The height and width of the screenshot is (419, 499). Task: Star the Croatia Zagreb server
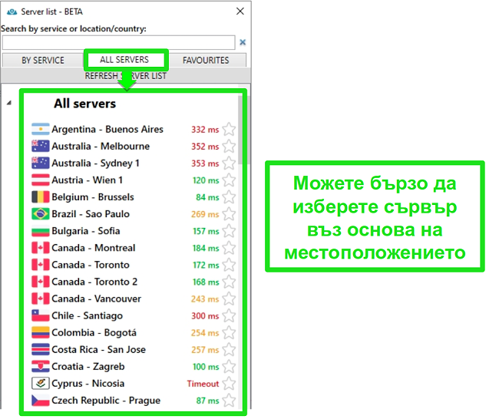pos(229,367)
